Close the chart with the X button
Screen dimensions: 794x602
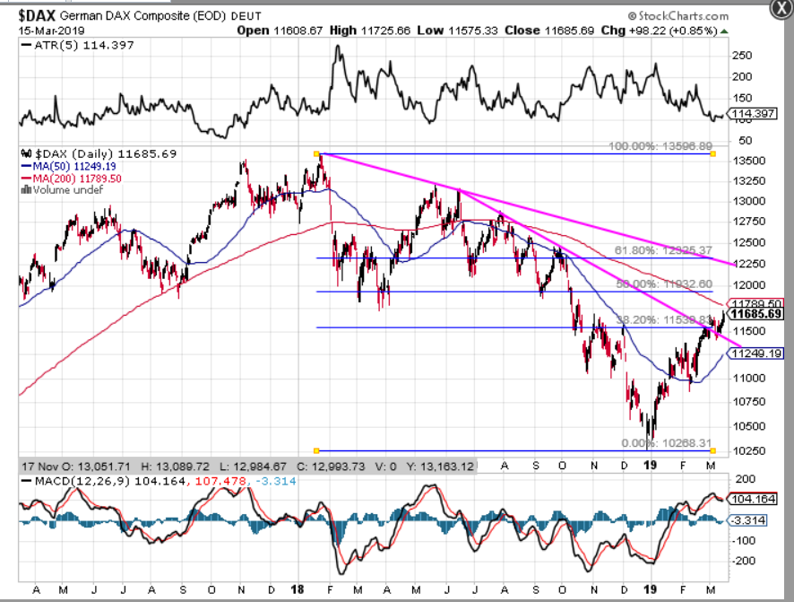click(781, 8)
